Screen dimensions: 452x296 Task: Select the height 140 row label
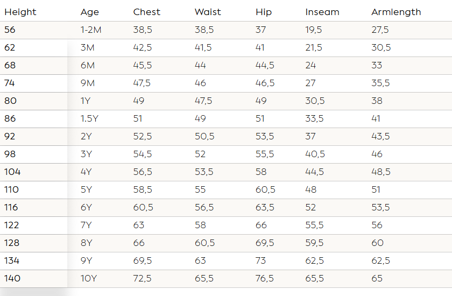click(13, 279)
